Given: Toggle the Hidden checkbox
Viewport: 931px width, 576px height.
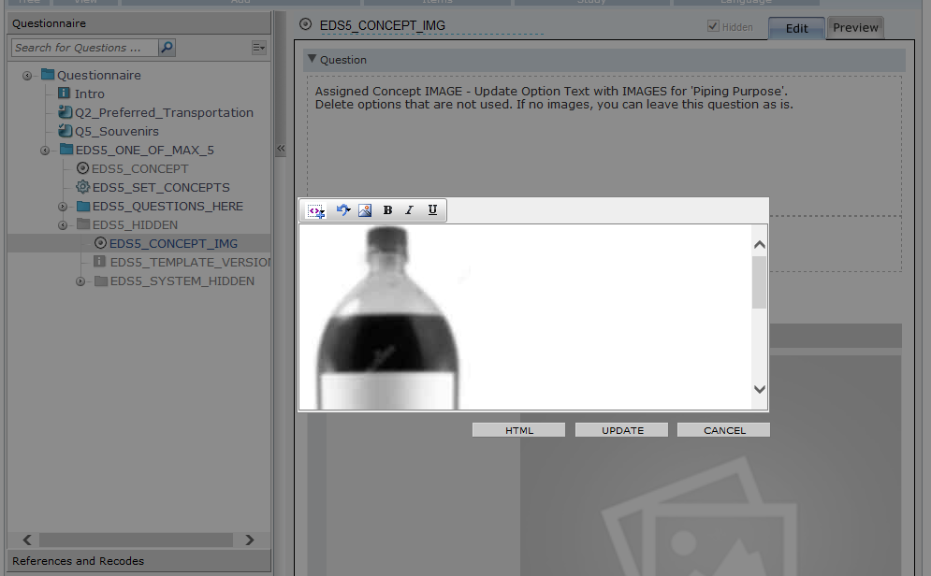Looking at the screenshot, I should (713, 26).
